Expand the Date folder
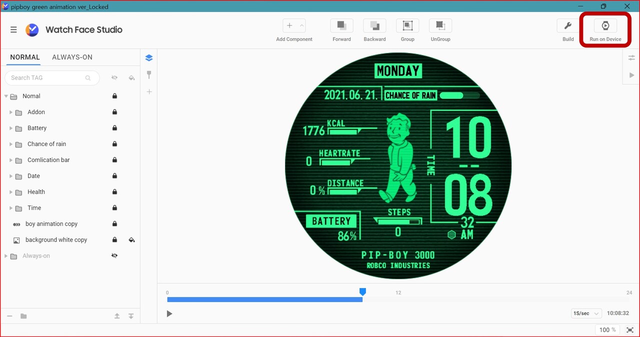Image resolution: width=640 pixels, height=337 pixels. point(11,176)
